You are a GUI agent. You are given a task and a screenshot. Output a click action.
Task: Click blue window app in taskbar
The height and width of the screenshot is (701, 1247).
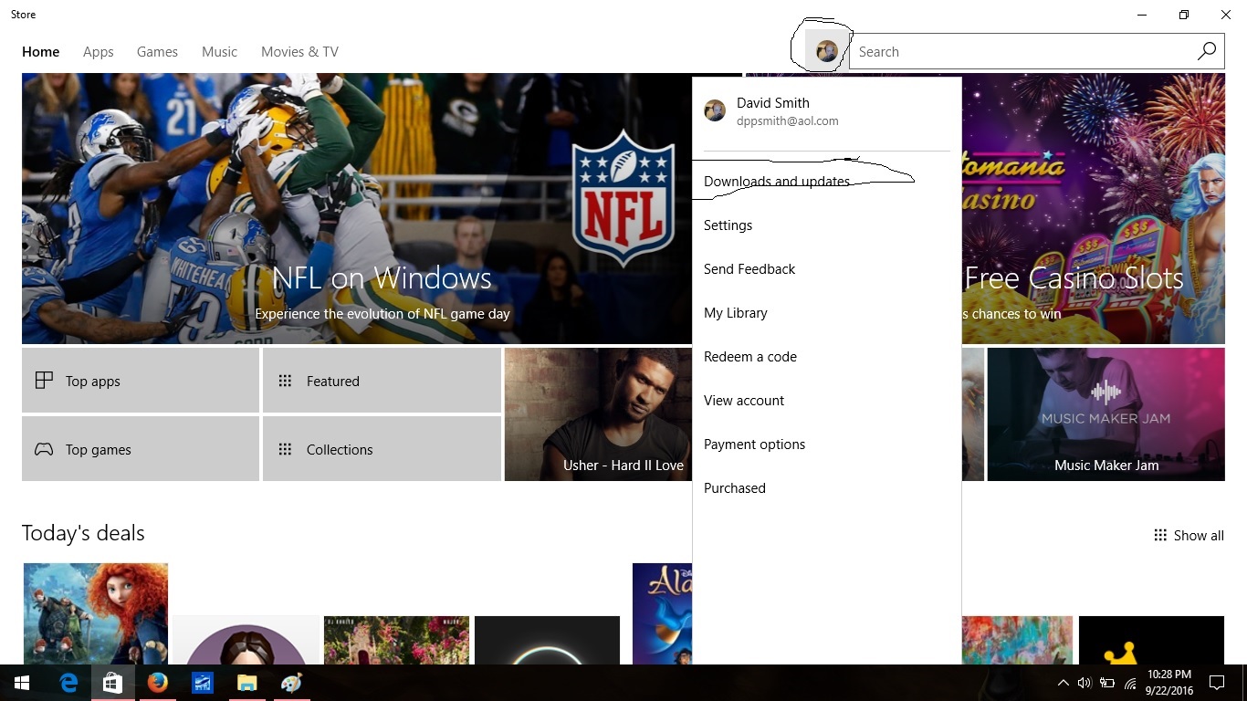tap(202, 683)
